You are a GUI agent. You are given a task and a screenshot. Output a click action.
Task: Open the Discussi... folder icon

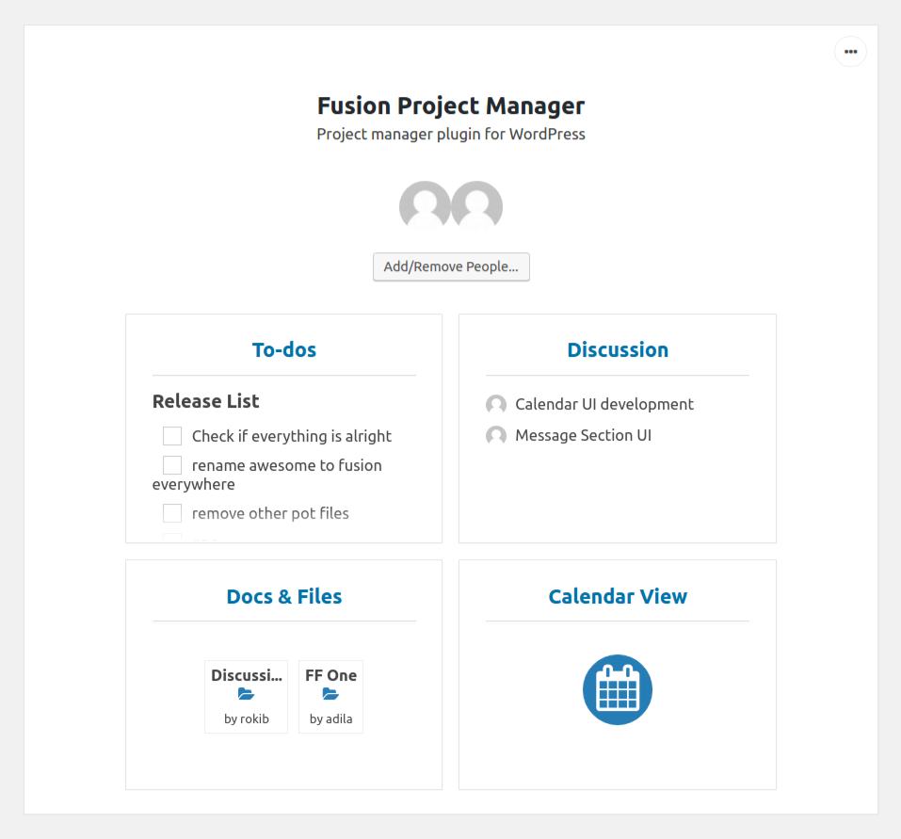pyautogui.click(x=246, y=694)
